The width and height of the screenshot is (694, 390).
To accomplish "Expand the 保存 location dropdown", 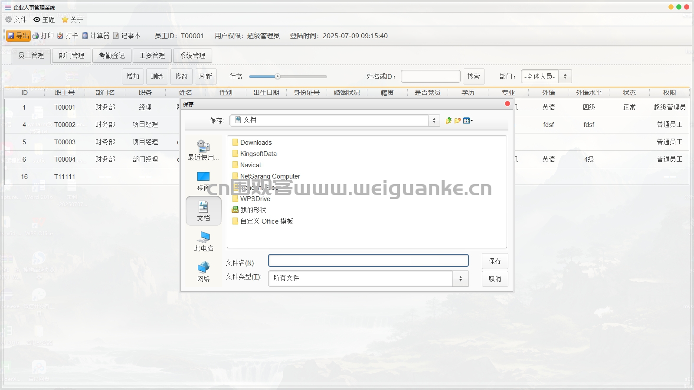I will click(434, 120).
